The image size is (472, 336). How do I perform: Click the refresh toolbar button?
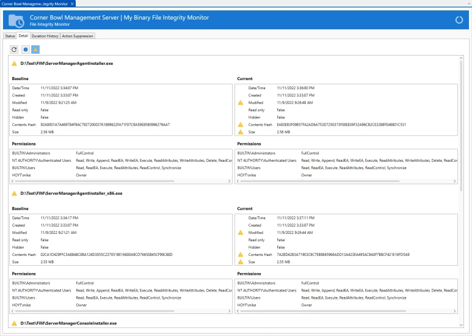pyautogui.click(x=14, y=49)
